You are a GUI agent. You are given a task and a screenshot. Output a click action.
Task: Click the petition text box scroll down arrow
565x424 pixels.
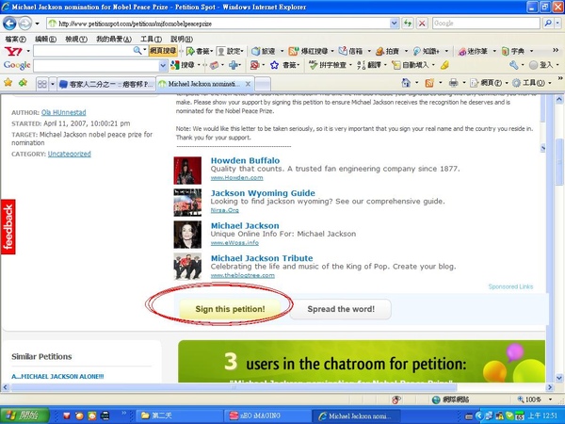(x=543, y=148)
